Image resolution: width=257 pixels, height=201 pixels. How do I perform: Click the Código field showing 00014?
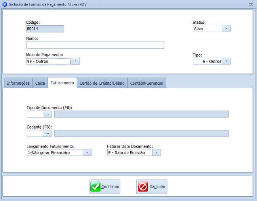45,29
